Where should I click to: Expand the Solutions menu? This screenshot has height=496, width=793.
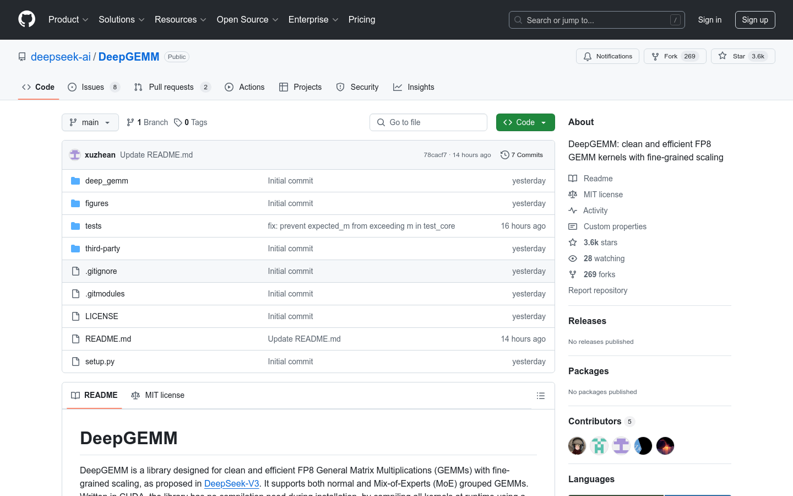(121, 19)
